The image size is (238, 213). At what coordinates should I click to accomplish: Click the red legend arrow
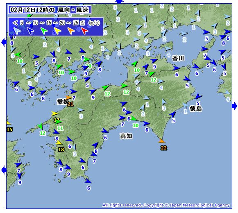84,31
